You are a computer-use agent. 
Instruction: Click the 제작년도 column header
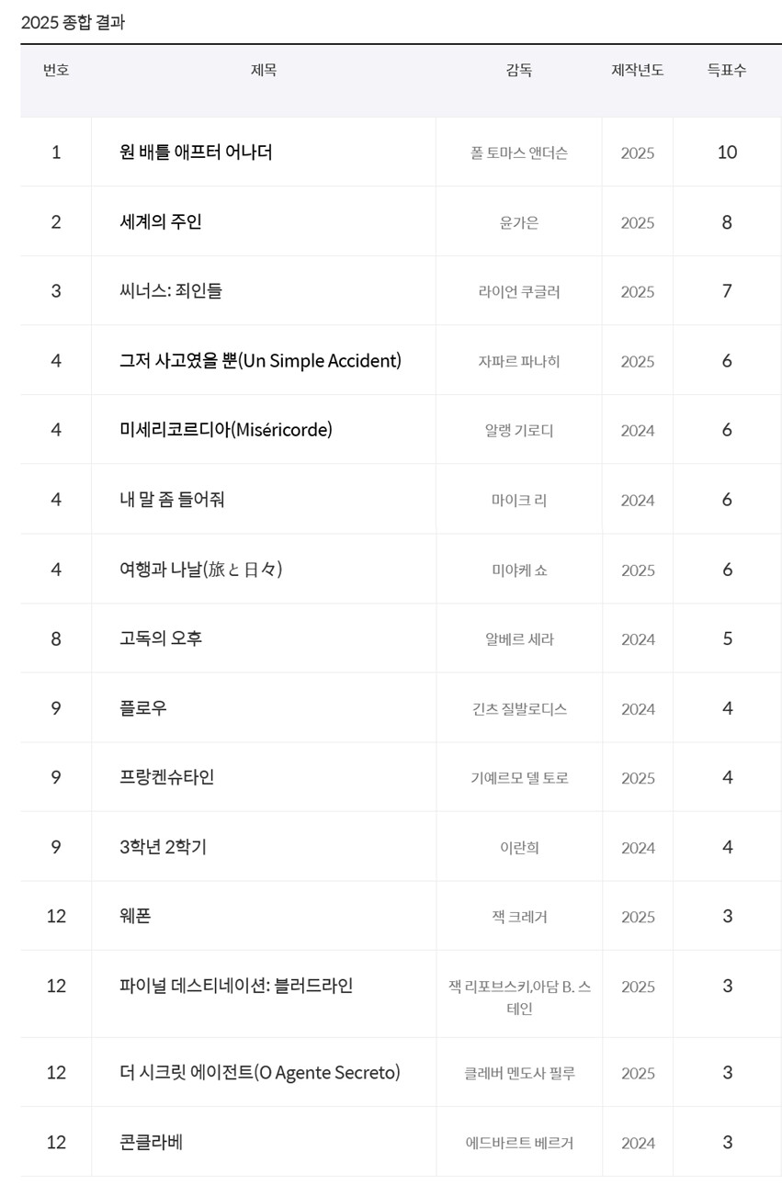pos(638,71)
